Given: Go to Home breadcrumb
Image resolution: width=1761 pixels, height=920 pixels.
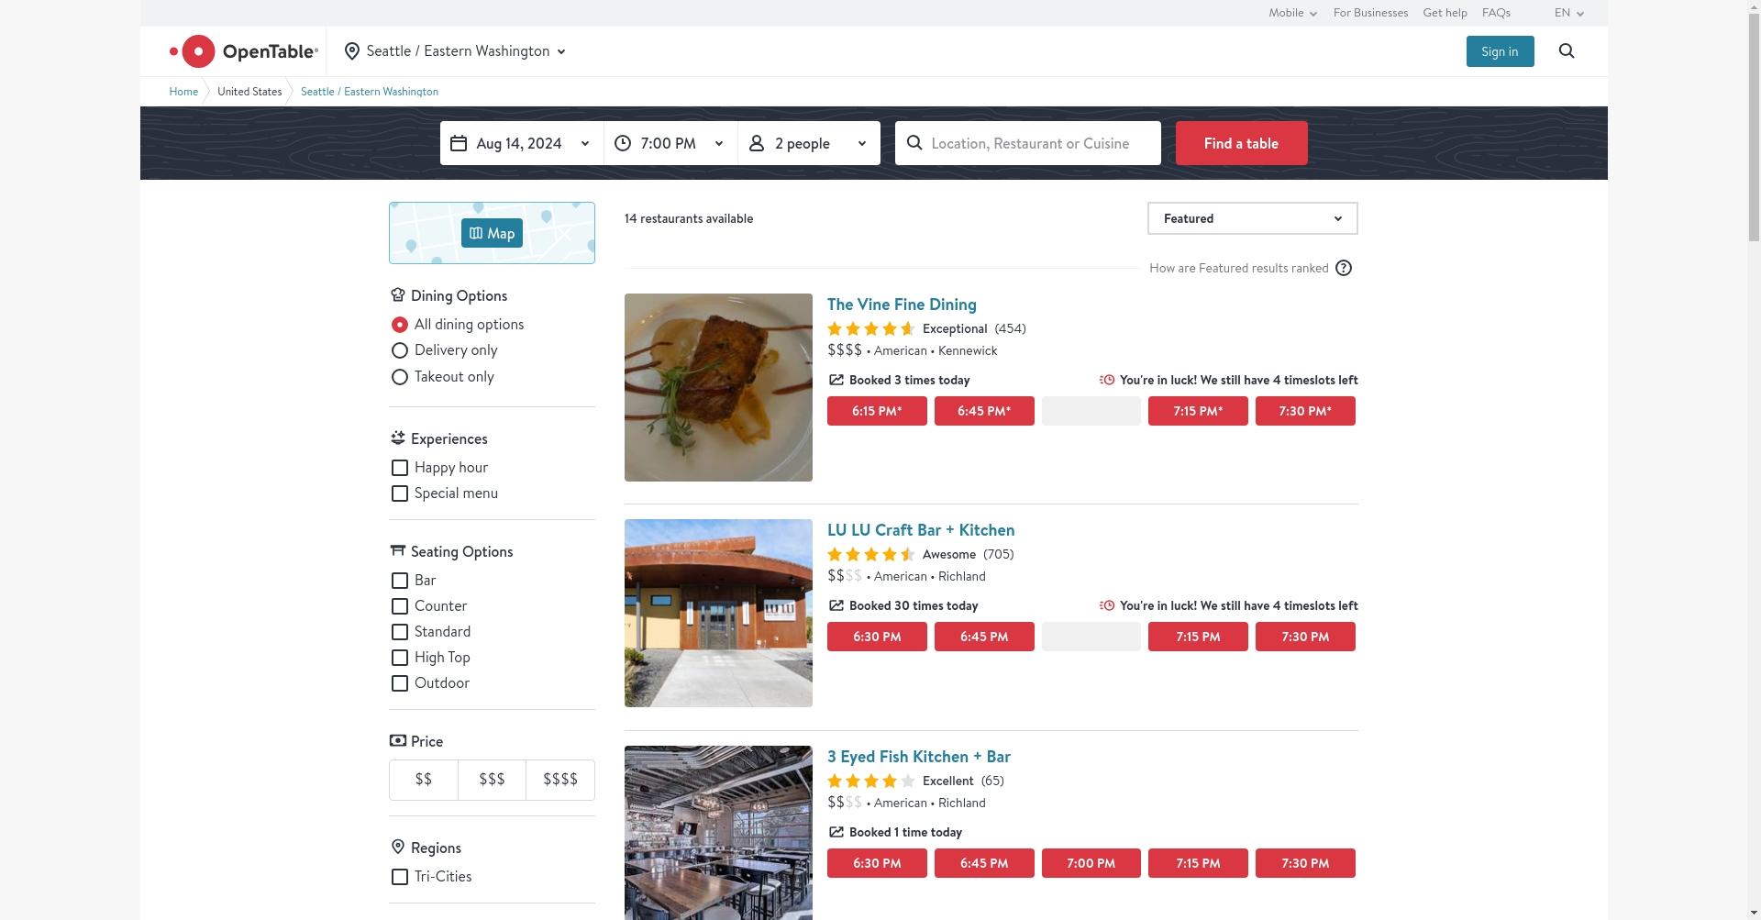Looking at the screenshot, I should point(183,92).
